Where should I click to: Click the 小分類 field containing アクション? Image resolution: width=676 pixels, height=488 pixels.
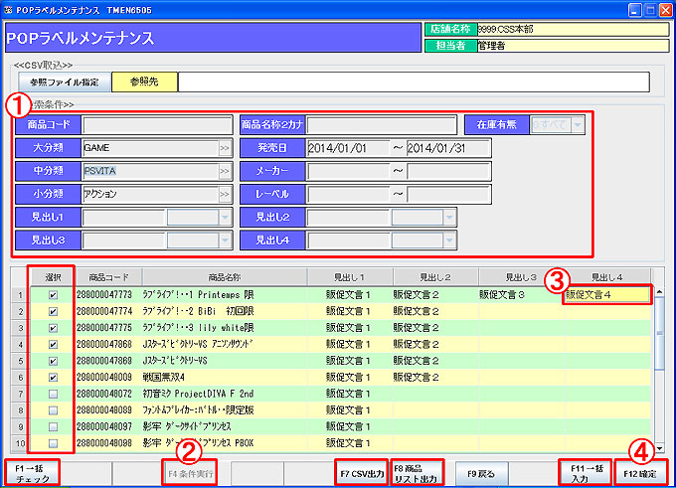click(150, 194)
